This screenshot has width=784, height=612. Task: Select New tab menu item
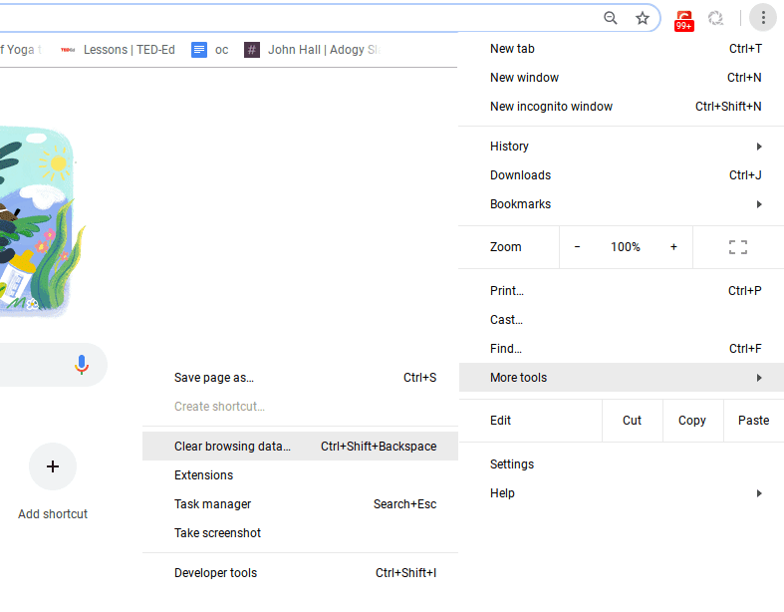(621, 49)
